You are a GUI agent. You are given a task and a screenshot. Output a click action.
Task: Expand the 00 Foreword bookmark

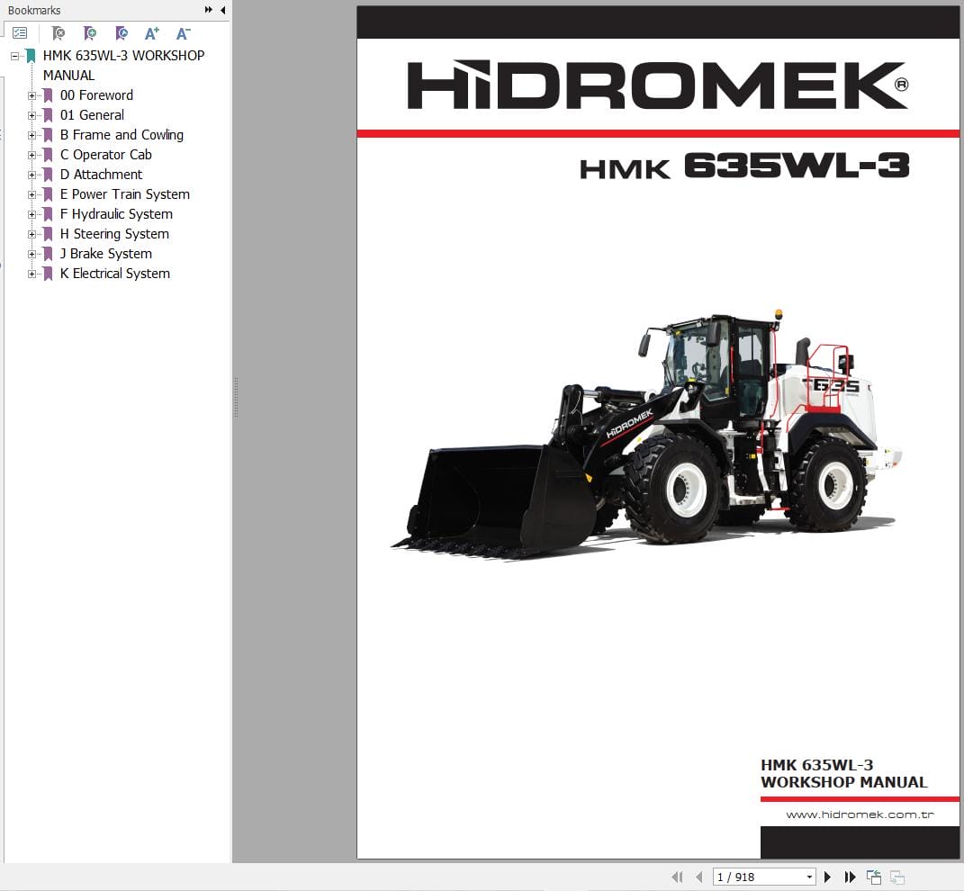(x=32, y=96)
